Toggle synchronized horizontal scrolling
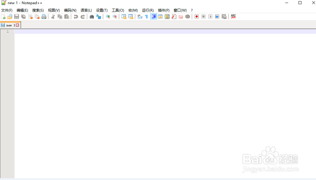The width and height of the screenshot is (316, 180). point(131,17)
